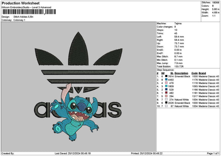The image size is (221, 156).
Task: Click the 'Brand' column header
Action: coord(202,73)
